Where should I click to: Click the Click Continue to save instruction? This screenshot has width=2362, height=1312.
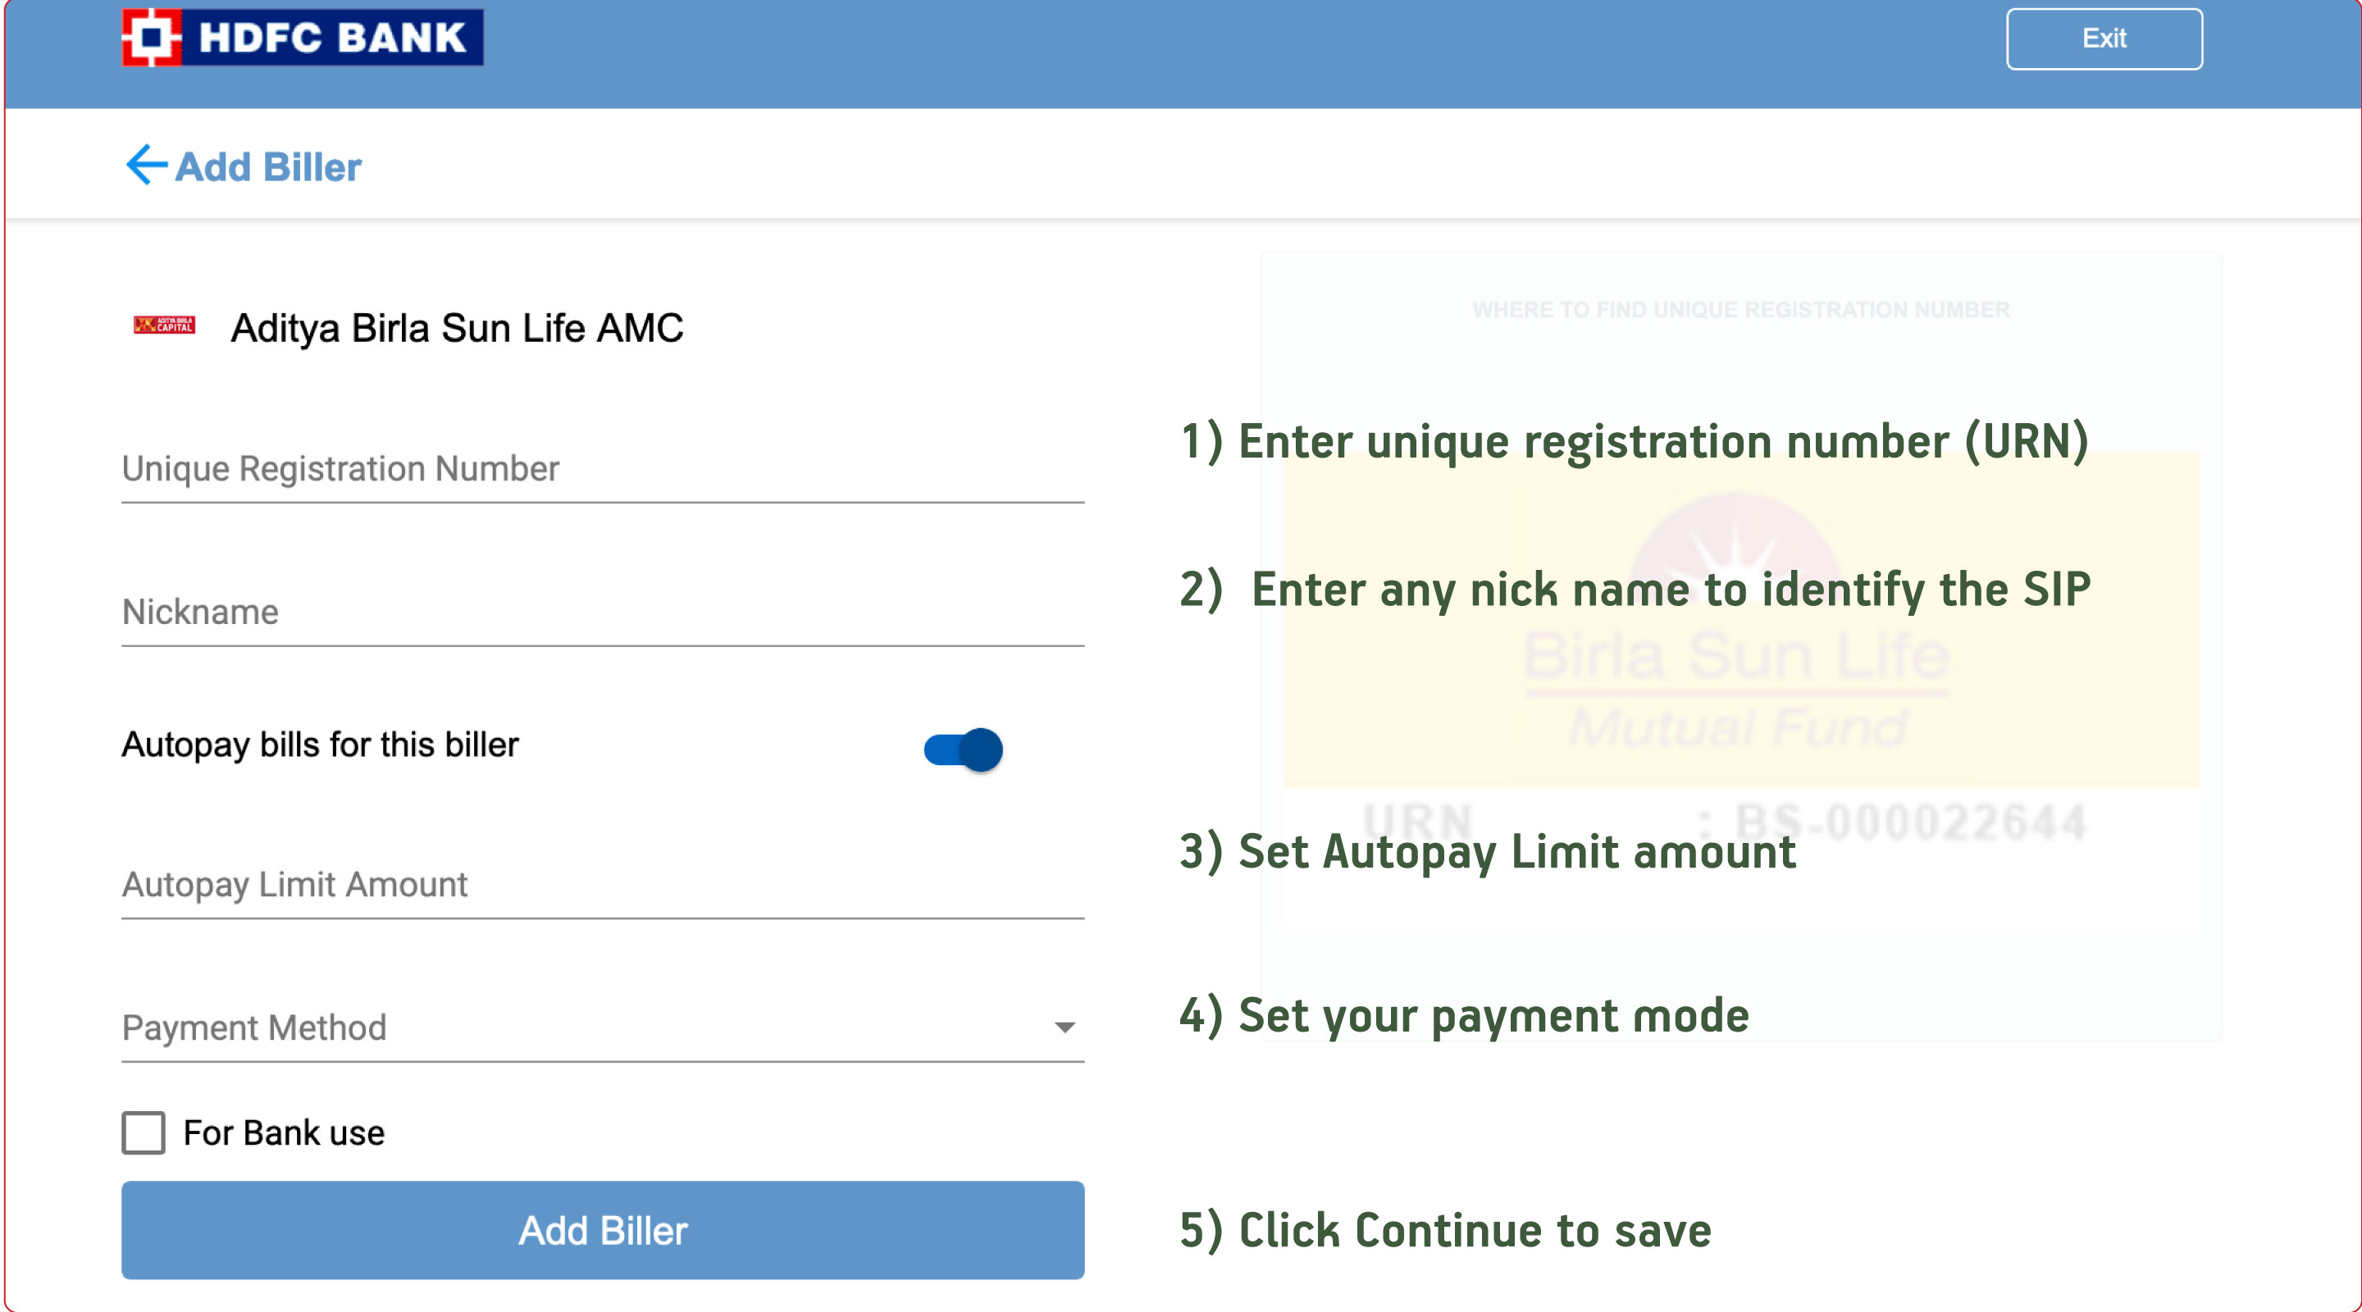(x=1445, y=1230)
